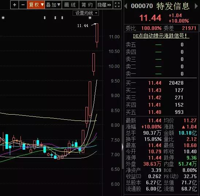Open the DK点自动提示涨跌信号 link
The width and height of the screenshot is (200, 196).
point(161,36)
